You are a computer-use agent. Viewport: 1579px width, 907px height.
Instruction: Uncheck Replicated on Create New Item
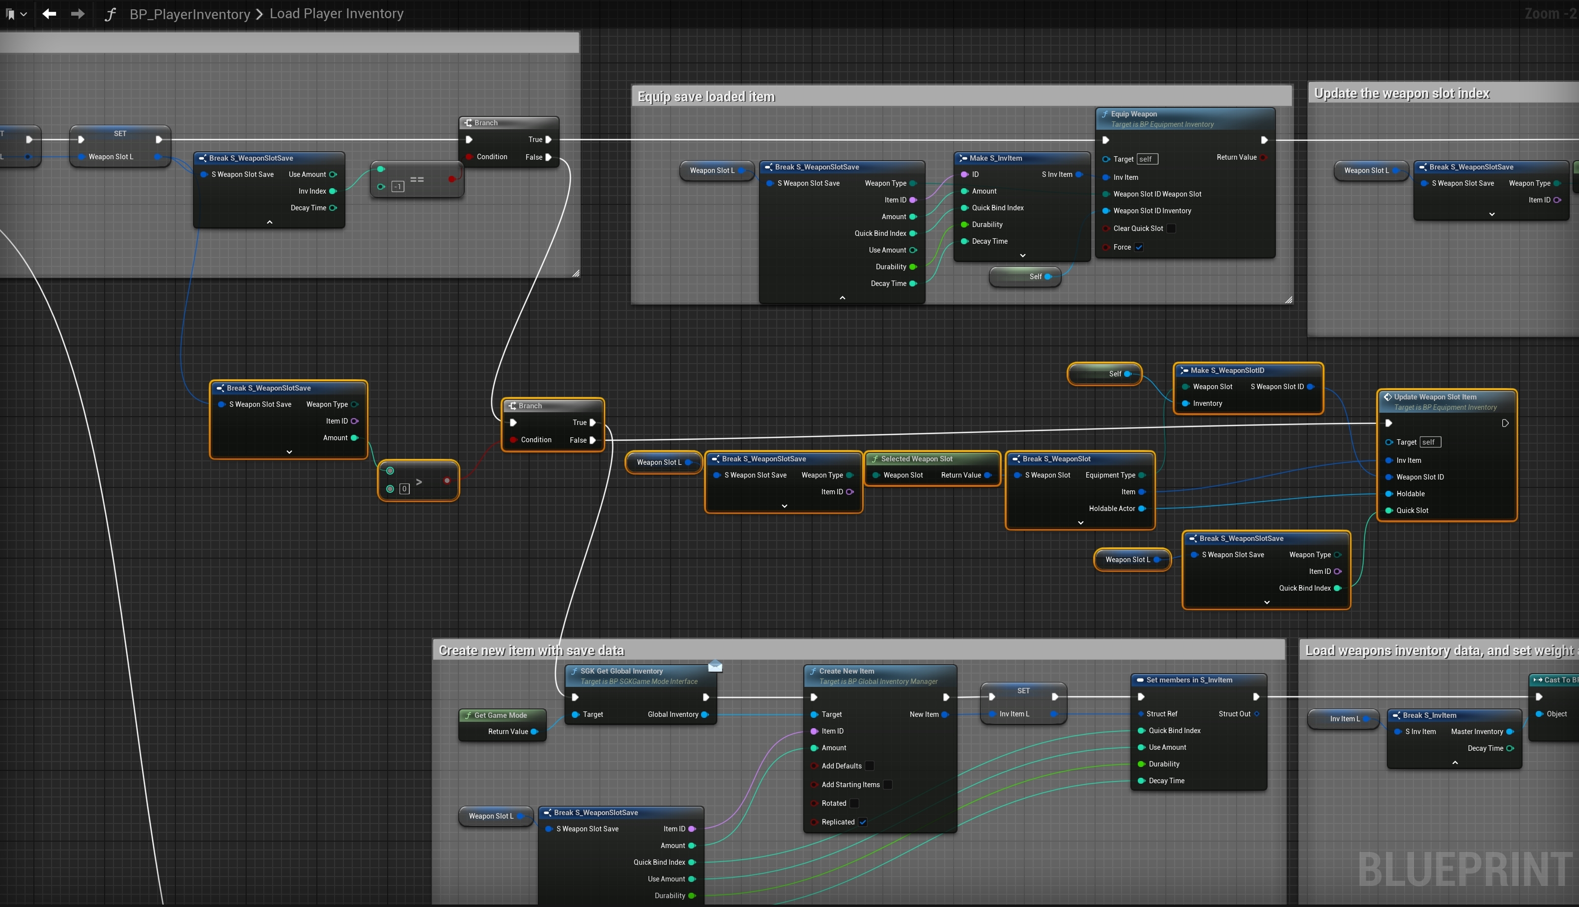tap(863, 822)
